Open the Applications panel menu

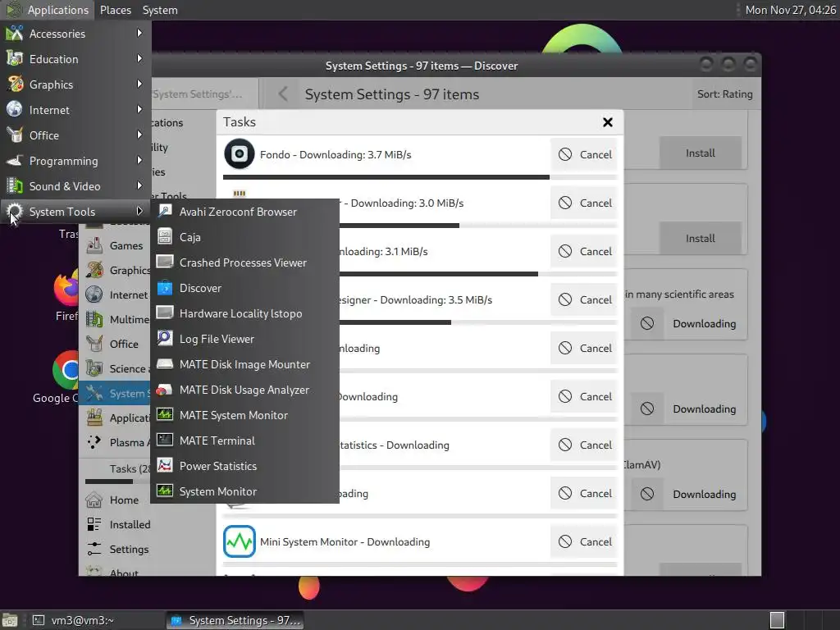click(48, 10)
